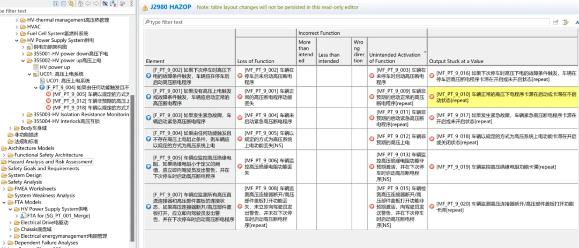The height and width of the screenshot is (248, 579).
Task: Click the Collapse All icon in tree toolbar
Action: pyautogui.click(x=63, y=4)
